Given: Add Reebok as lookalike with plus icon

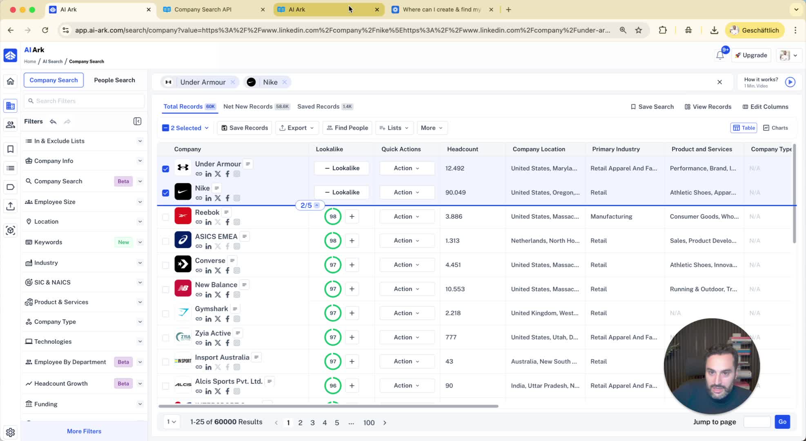Looking at the screenshot, I should coord(352,216).
